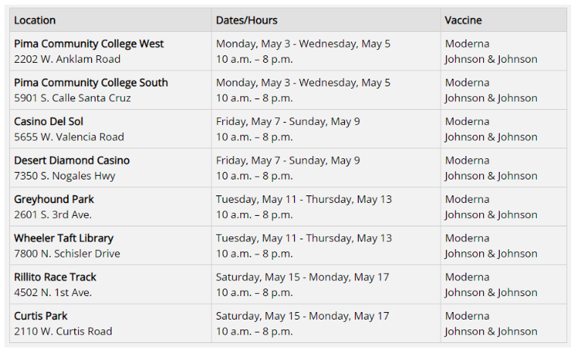Select Pima Community College West location name
This screenshot has width=571, height=362.
(x=89, y=44)
